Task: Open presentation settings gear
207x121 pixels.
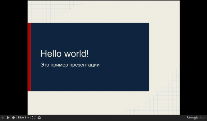Action: pos(39,118)
